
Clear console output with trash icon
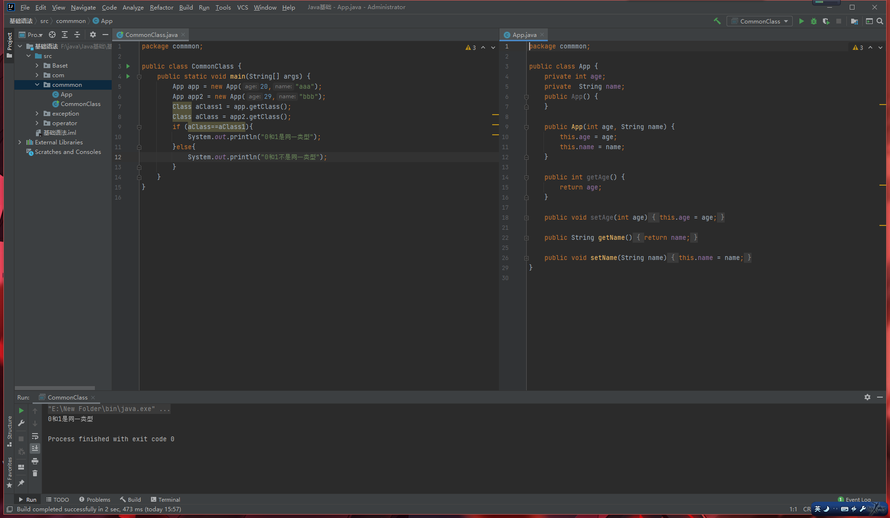point(35,473)
